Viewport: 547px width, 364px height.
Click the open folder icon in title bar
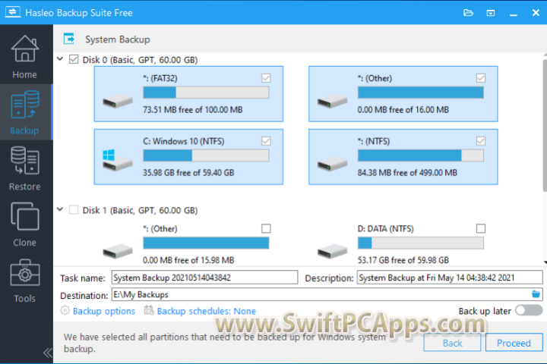pos(468,13)
